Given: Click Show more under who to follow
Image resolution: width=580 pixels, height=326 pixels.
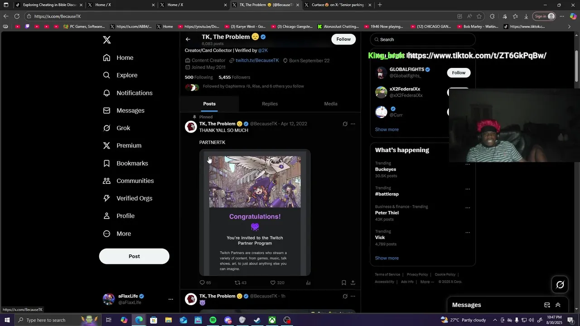Looking at the screenshot, I should (x=387, y=129).
